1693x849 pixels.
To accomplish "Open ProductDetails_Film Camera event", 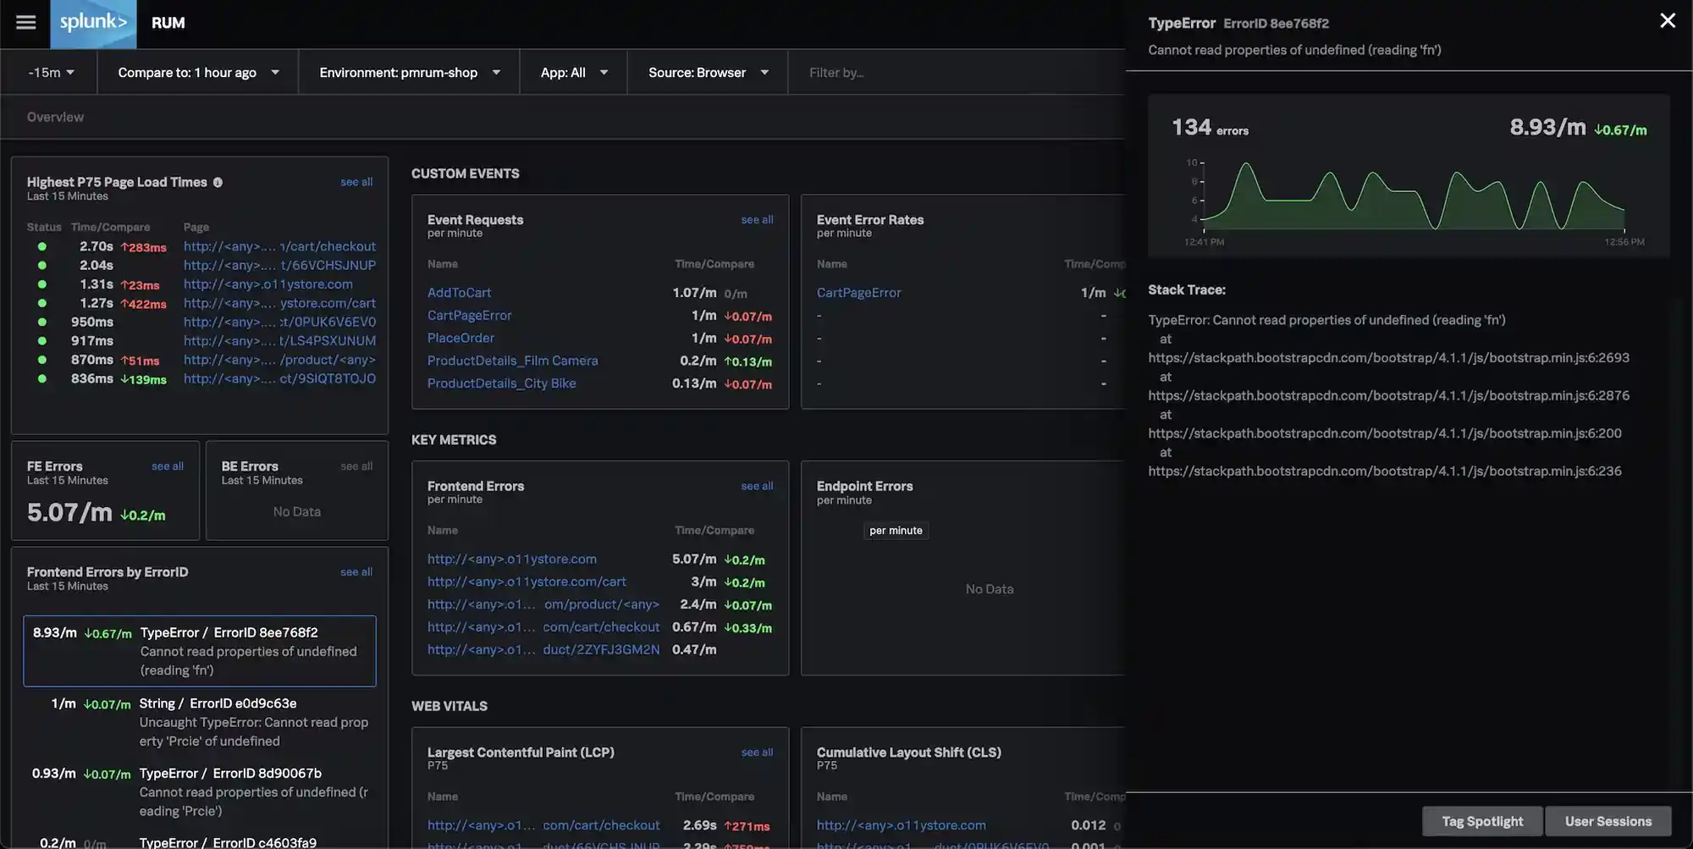I will coord(512,361).
